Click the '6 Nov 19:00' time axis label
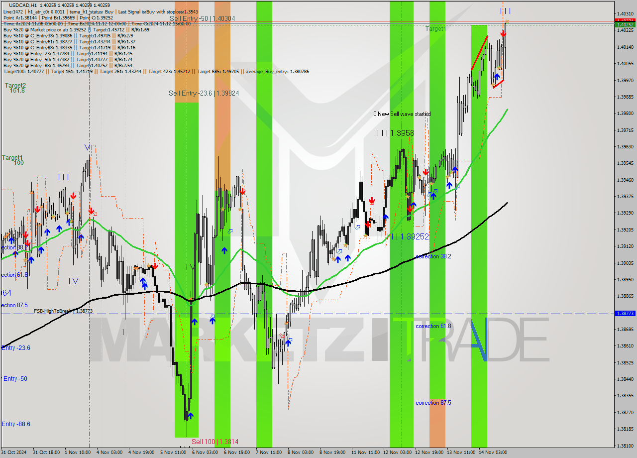 (237, 453)
